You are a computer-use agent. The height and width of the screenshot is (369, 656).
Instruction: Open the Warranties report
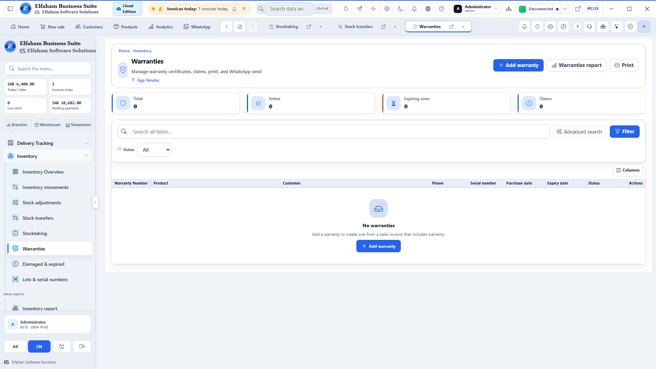(x=576, y=65)
